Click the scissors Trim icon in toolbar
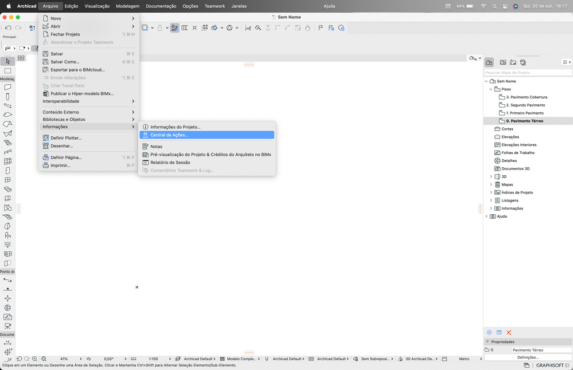The image size is (573, 370). 248,27
